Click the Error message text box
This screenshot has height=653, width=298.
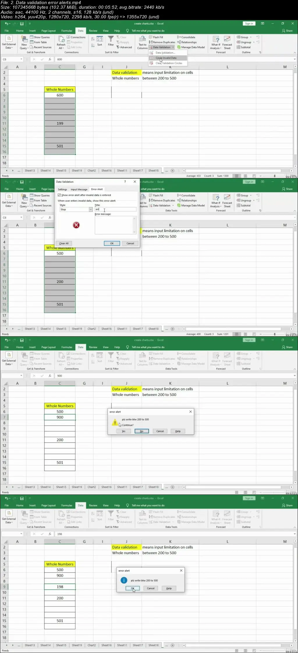(116, 225)
